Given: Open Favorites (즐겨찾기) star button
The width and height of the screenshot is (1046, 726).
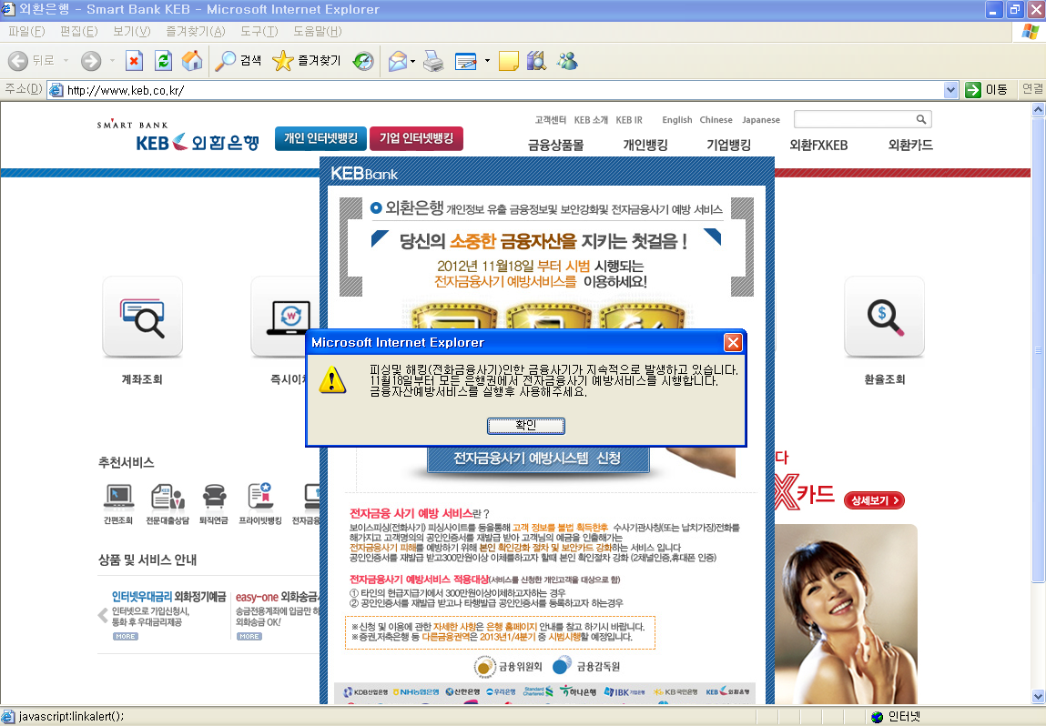Looking at the screenshot, I should [x=307, y=61].
